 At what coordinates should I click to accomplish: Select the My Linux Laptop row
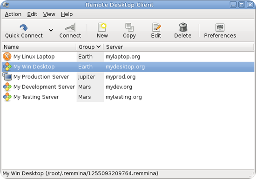point(128,57)
